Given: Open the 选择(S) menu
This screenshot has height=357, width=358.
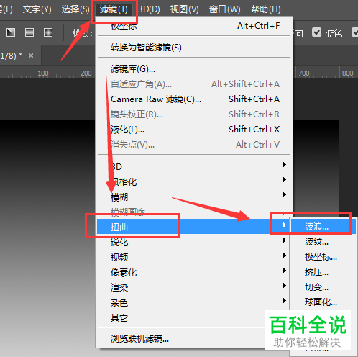Looking at the screenshot, I should click(75, 9).
